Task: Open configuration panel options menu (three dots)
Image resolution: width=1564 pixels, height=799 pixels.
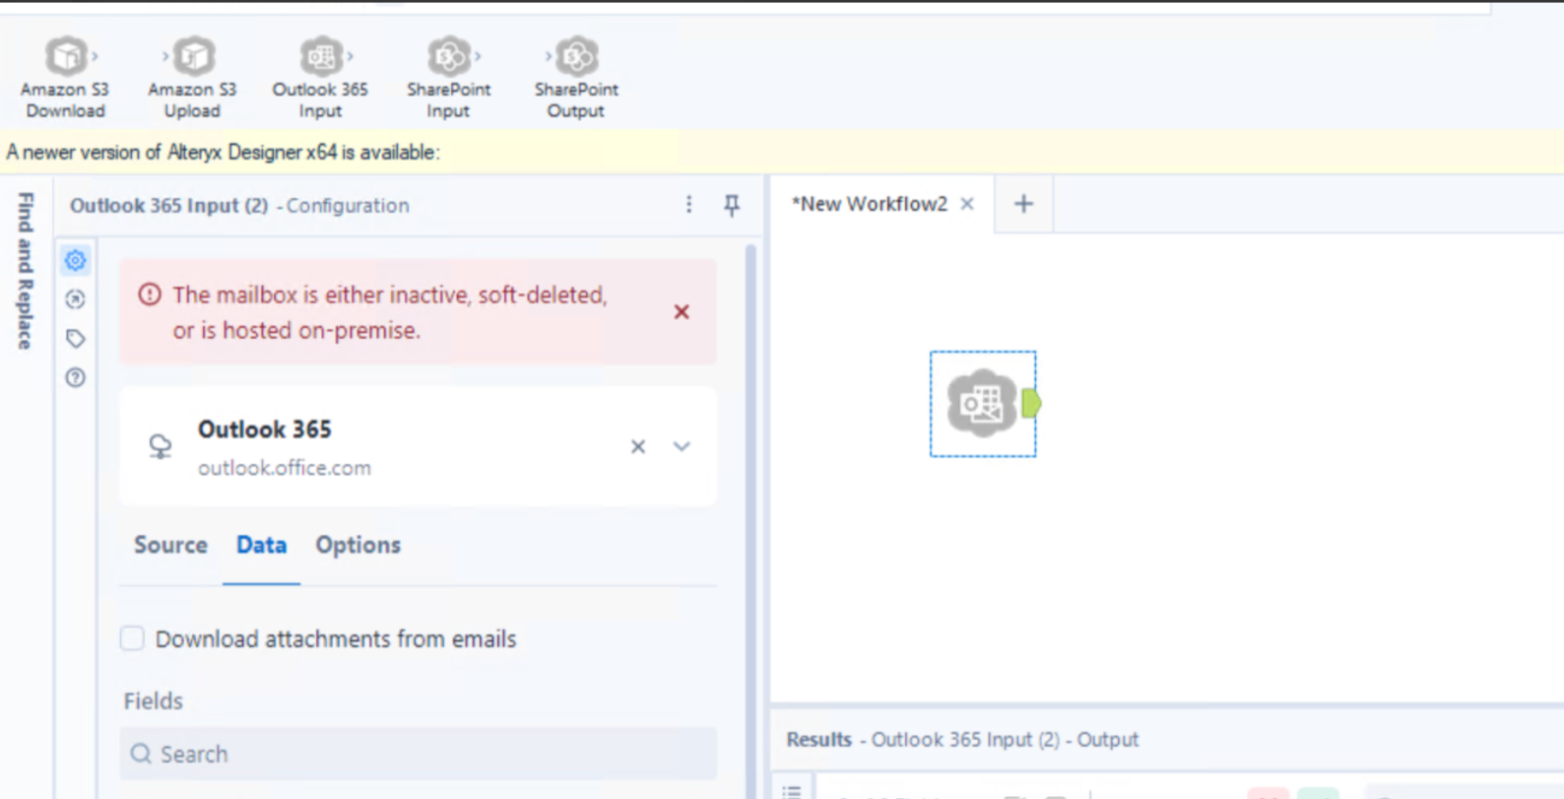Action: 688,204
